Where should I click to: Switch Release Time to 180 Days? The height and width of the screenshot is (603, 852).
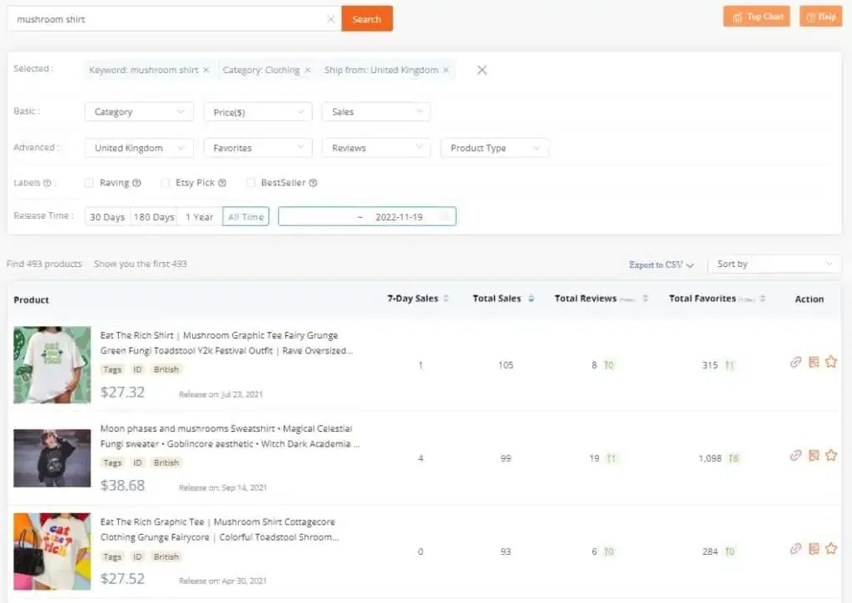pyautogui.click(x=153, y=215)
